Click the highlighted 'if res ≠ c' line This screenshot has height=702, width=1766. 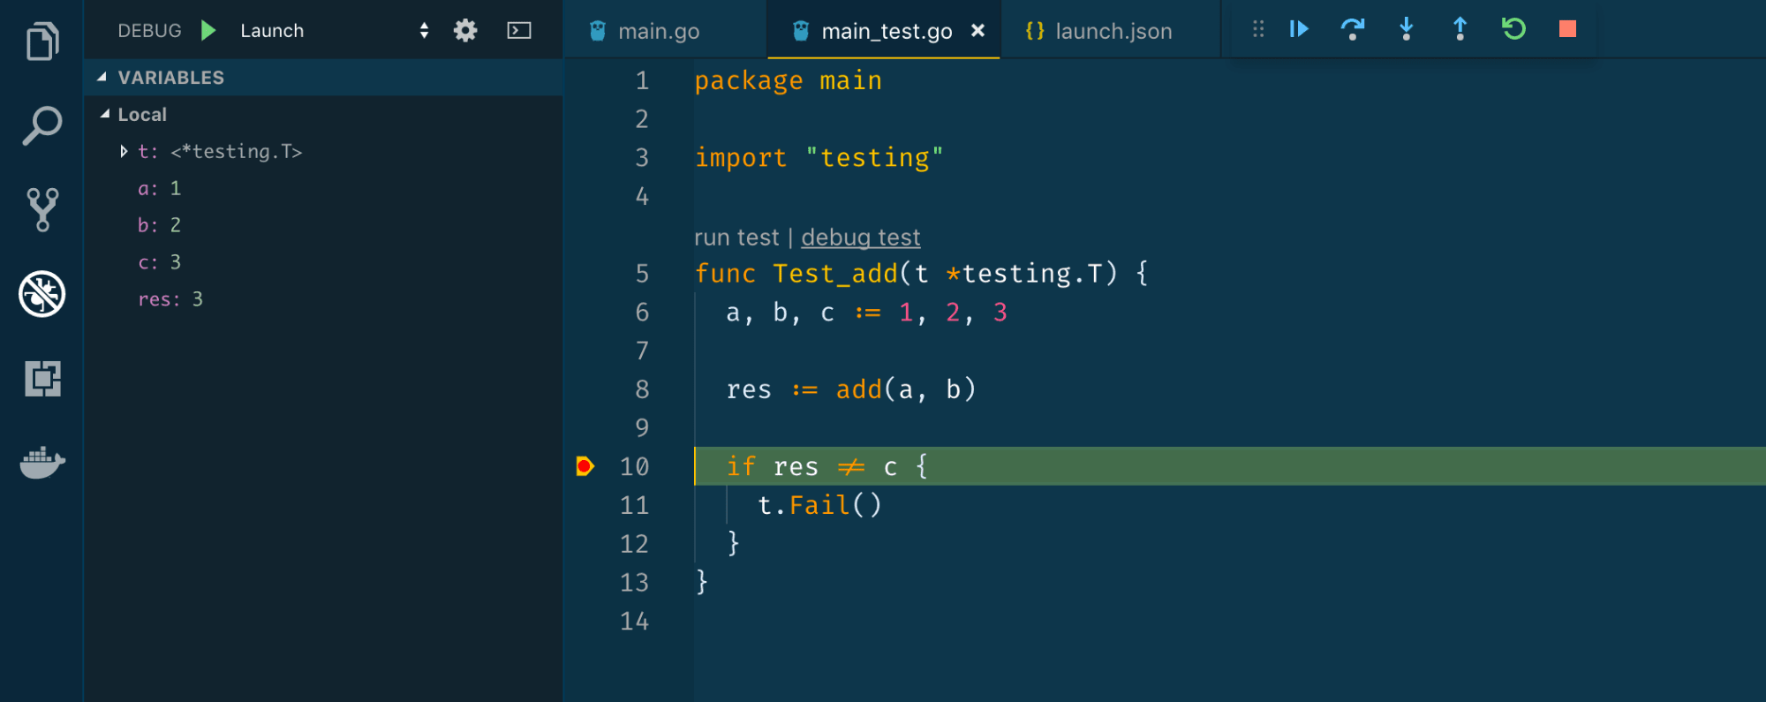pos(1230,466)
